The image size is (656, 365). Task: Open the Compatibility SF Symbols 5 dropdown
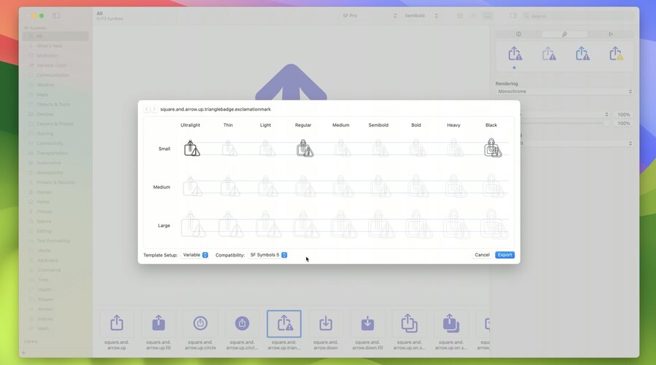268,254
